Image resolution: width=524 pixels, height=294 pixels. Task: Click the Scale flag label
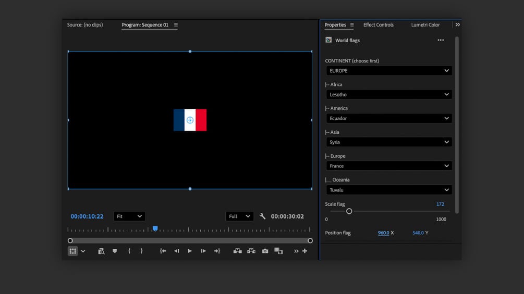335,204
